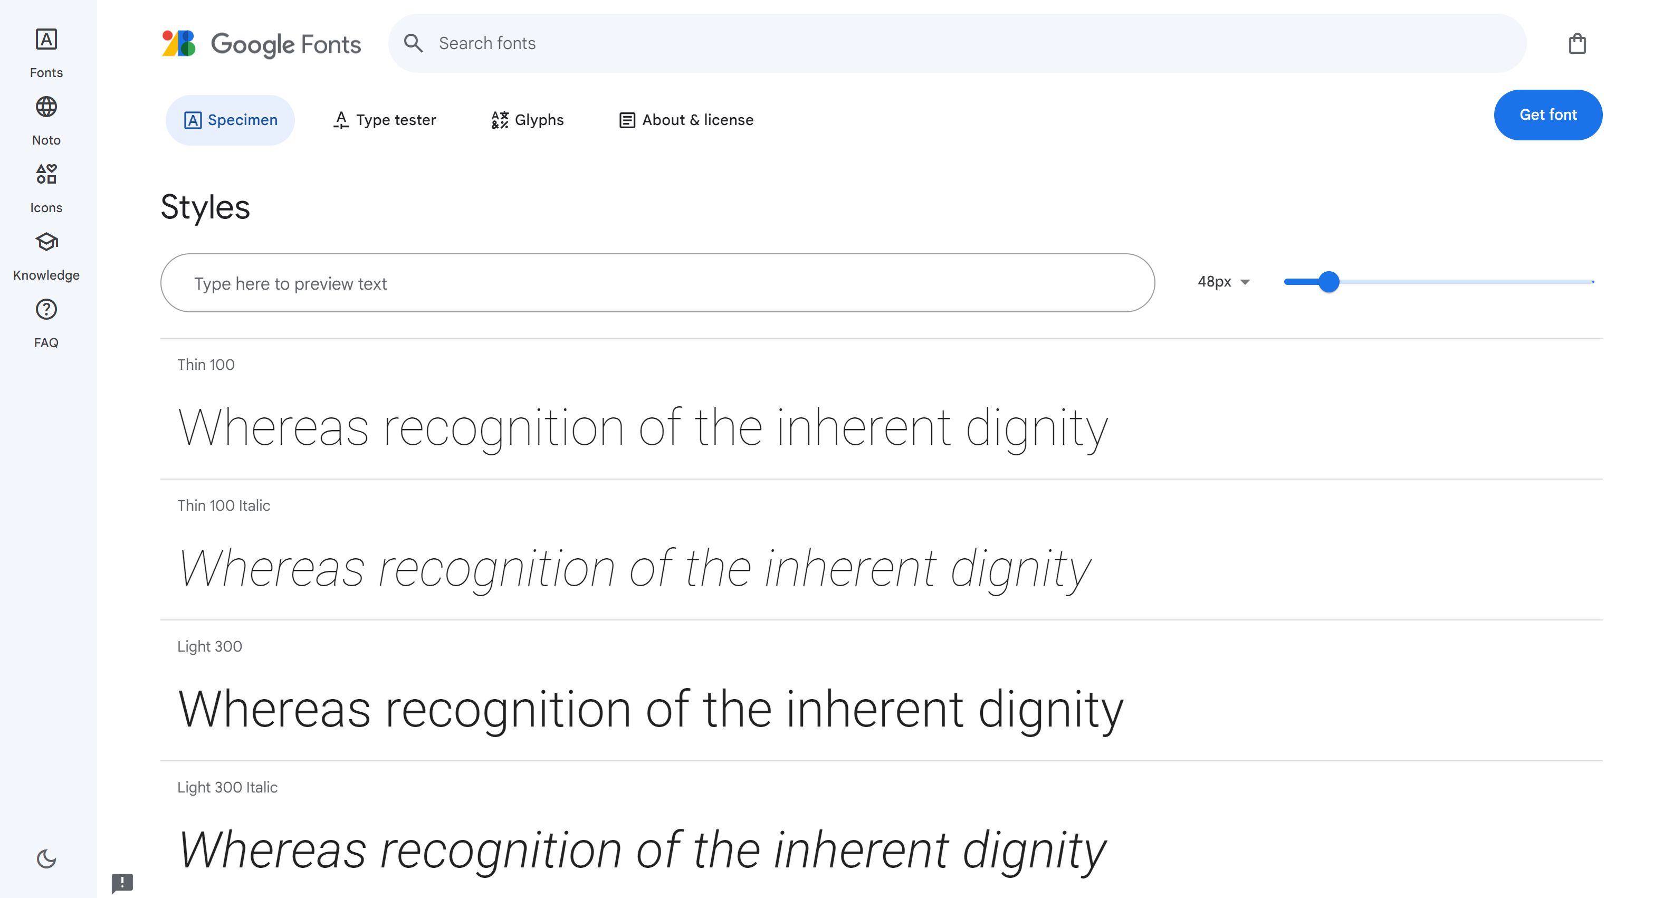Click the feedback exclamation icon
Viewport: 1663px width, 898px height.
tap(122, 882)
